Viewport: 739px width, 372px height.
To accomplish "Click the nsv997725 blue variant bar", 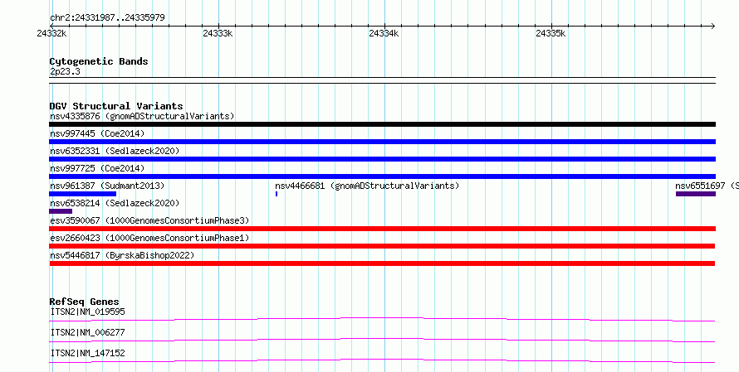I will 382,176.
